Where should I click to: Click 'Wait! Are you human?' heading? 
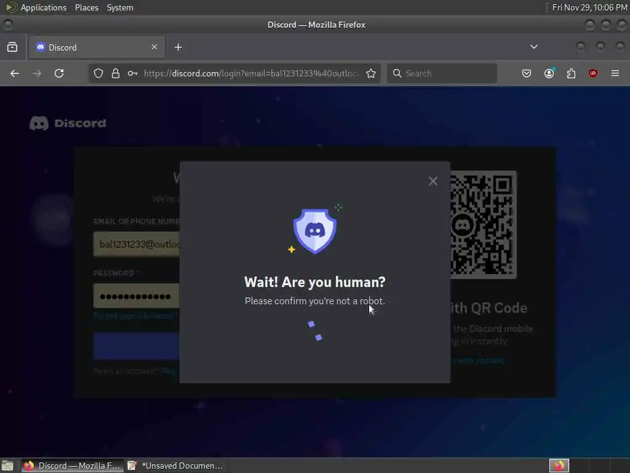click(x=315, y=282)
